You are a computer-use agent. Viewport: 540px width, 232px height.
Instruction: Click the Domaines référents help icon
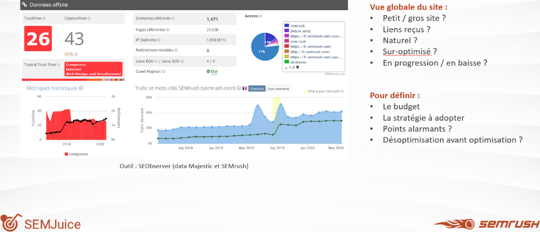point(173,18)
